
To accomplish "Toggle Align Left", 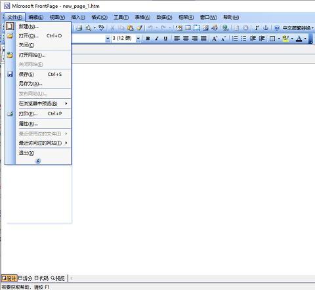I will click(x=177, y=39).
